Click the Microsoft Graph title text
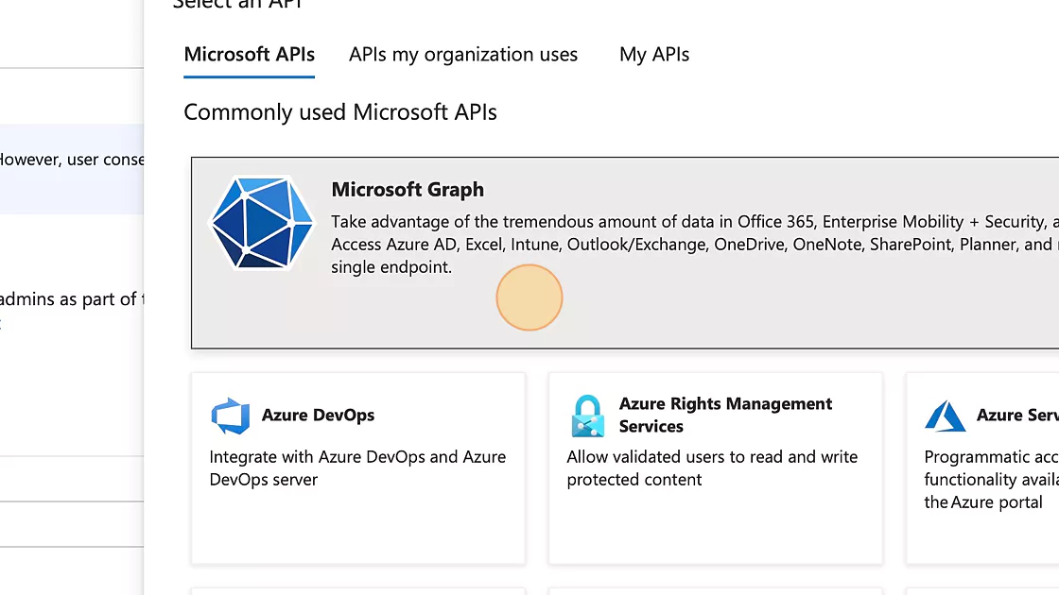 (x=408, y=189)
